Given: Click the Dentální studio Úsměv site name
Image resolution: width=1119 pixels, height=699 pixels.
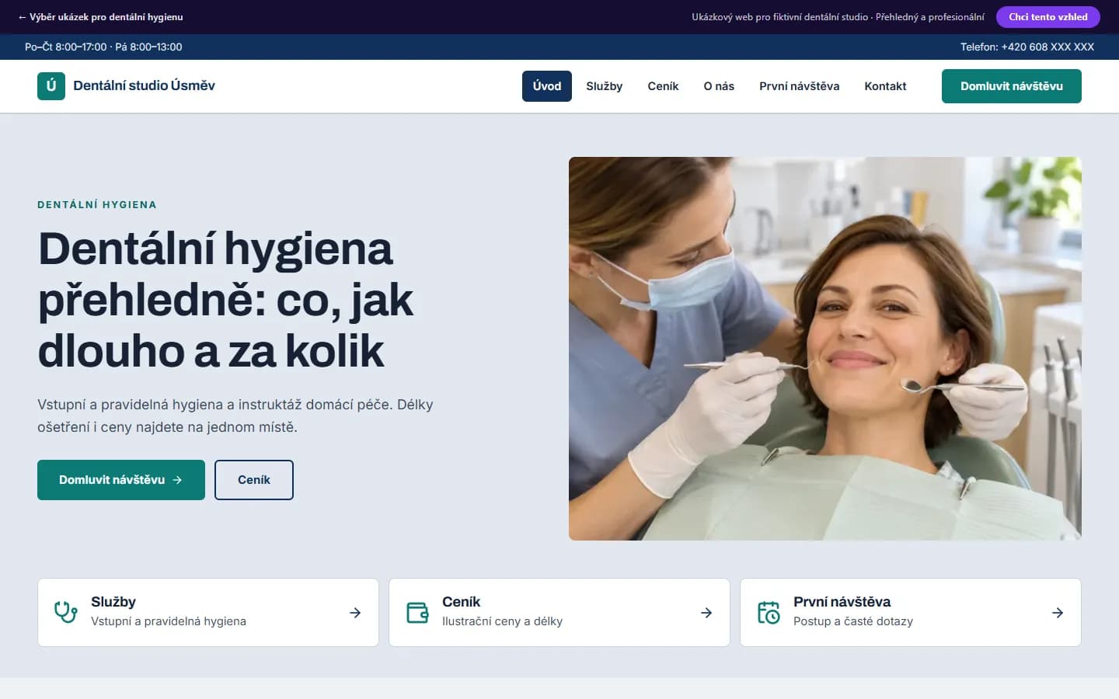Looking at the screenshot, I should 144,85.
